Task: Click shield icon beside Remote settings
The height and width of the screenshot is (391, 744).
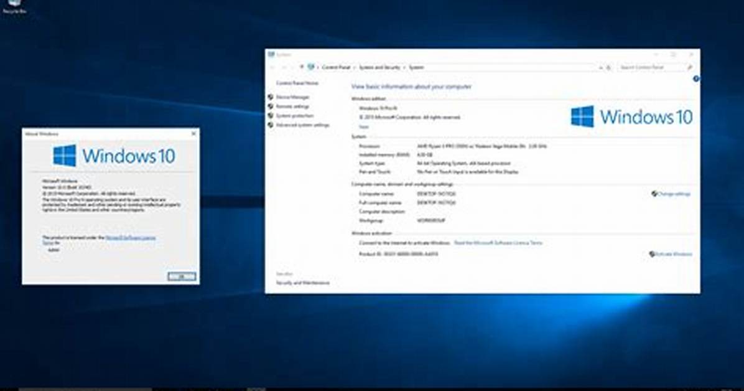Action: tap(271, 106)
